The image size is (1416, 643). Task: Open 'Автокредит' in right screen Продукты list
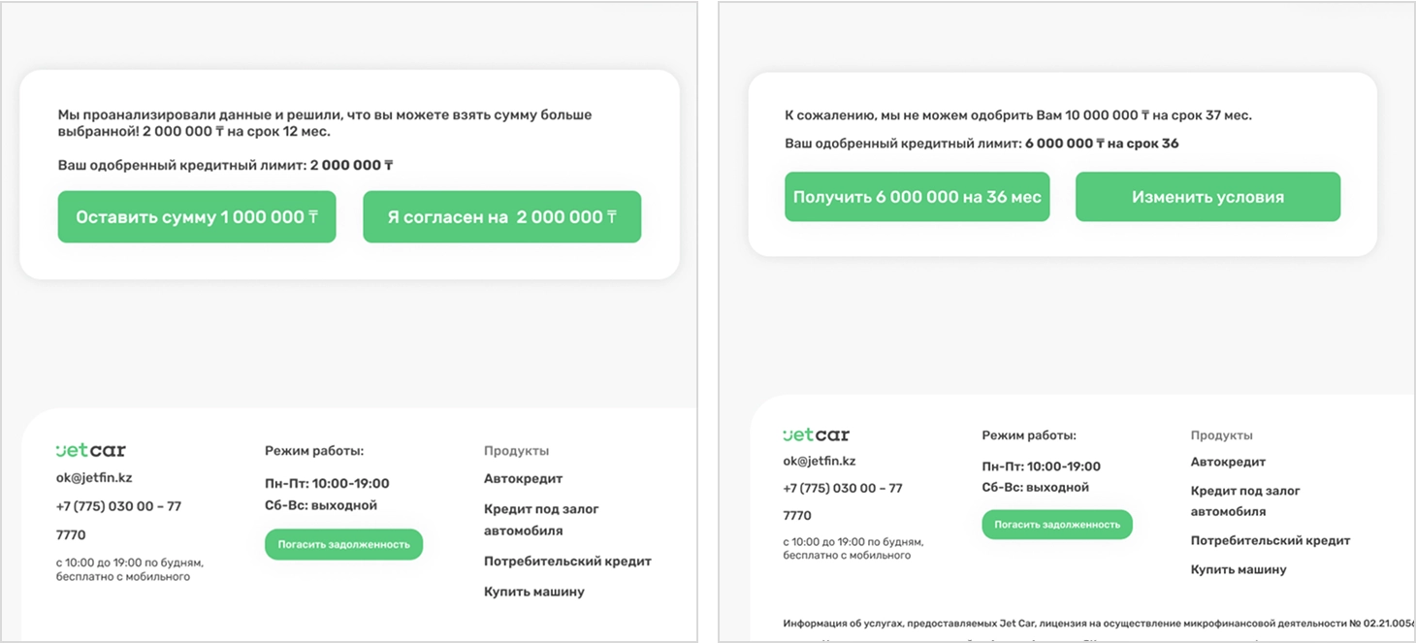click(x=1228, y=462)
